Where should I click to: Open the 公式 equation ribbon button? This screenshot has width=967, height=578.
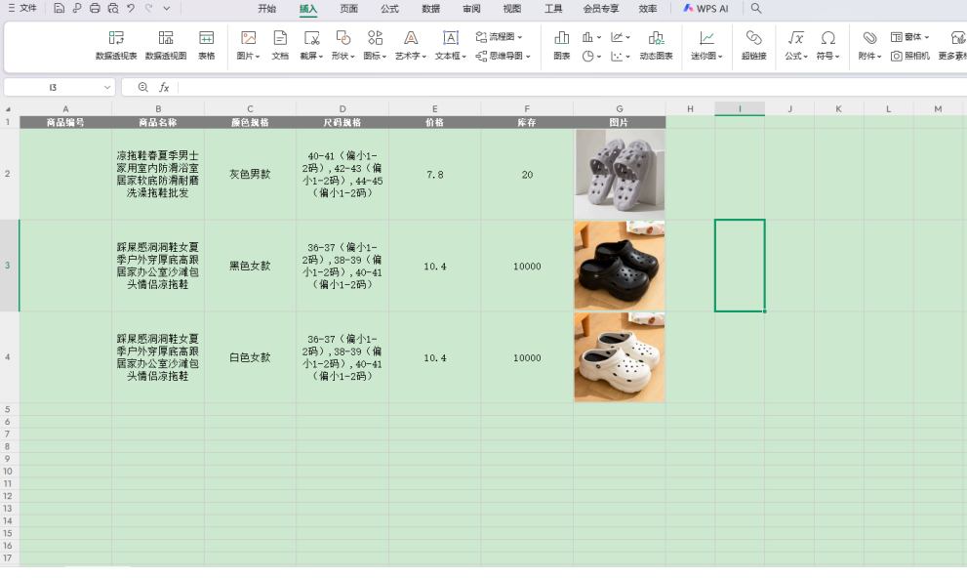[796, 46]
